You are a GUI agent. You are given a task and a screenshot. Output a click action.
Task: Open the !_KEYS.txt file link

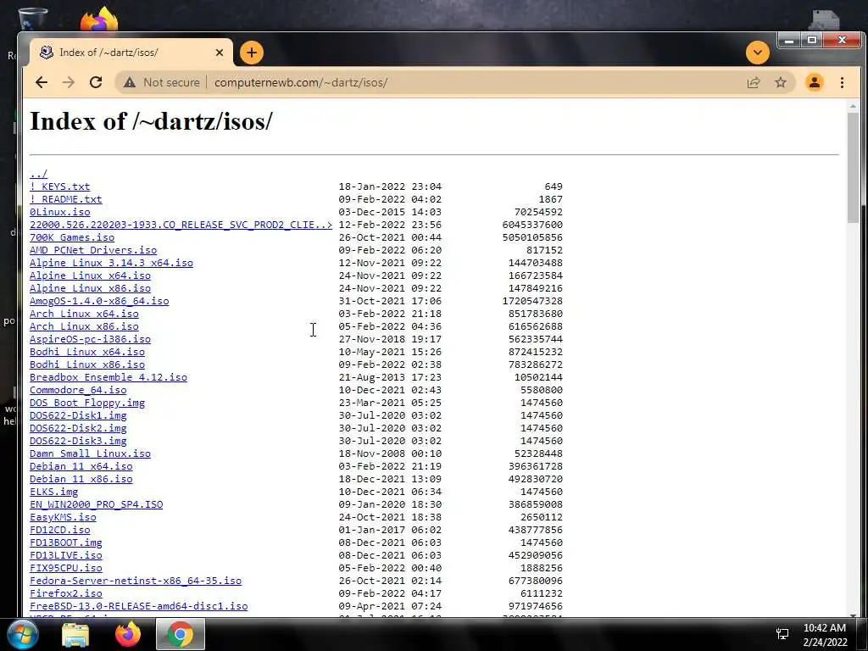(60, 186)
